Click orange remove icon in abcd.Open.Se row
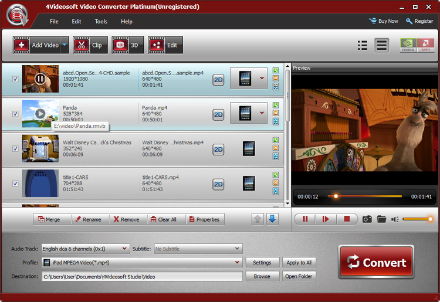This screenshot has height=302, width=440. [276, 78]
